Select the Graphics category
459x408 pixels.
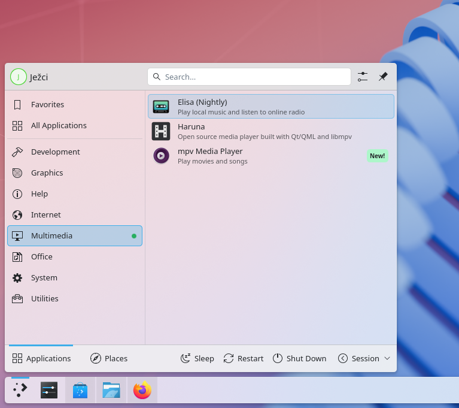click(x=75, y=173)
